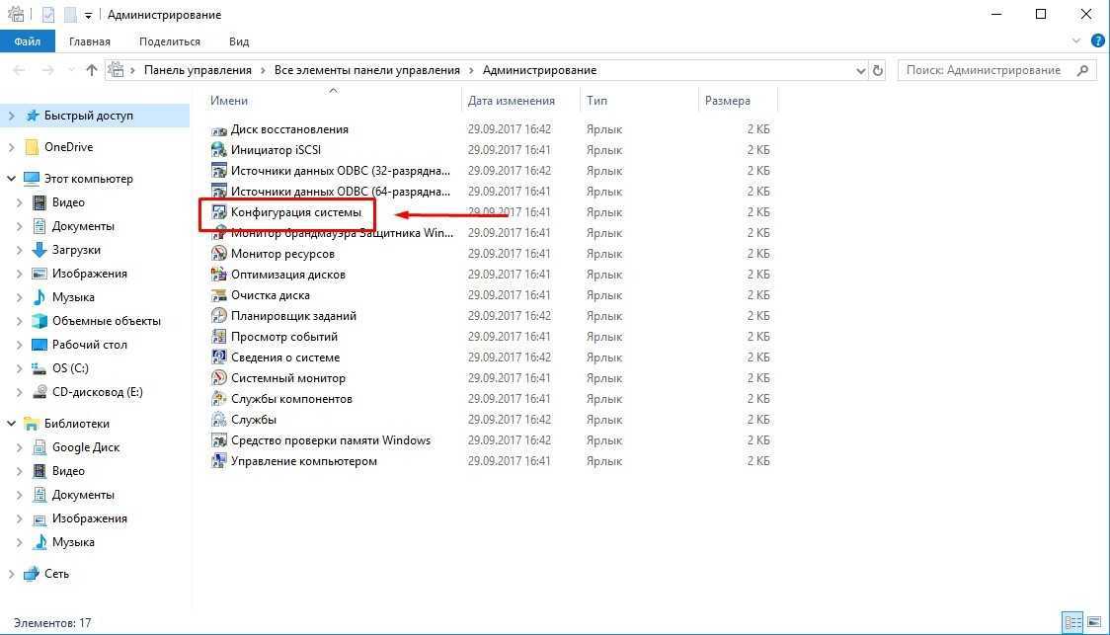Image resolution: width=1110 pixels, height=635 pixels.
Task: Switch to the Вид ribbon tab
Action: (239, 41)
